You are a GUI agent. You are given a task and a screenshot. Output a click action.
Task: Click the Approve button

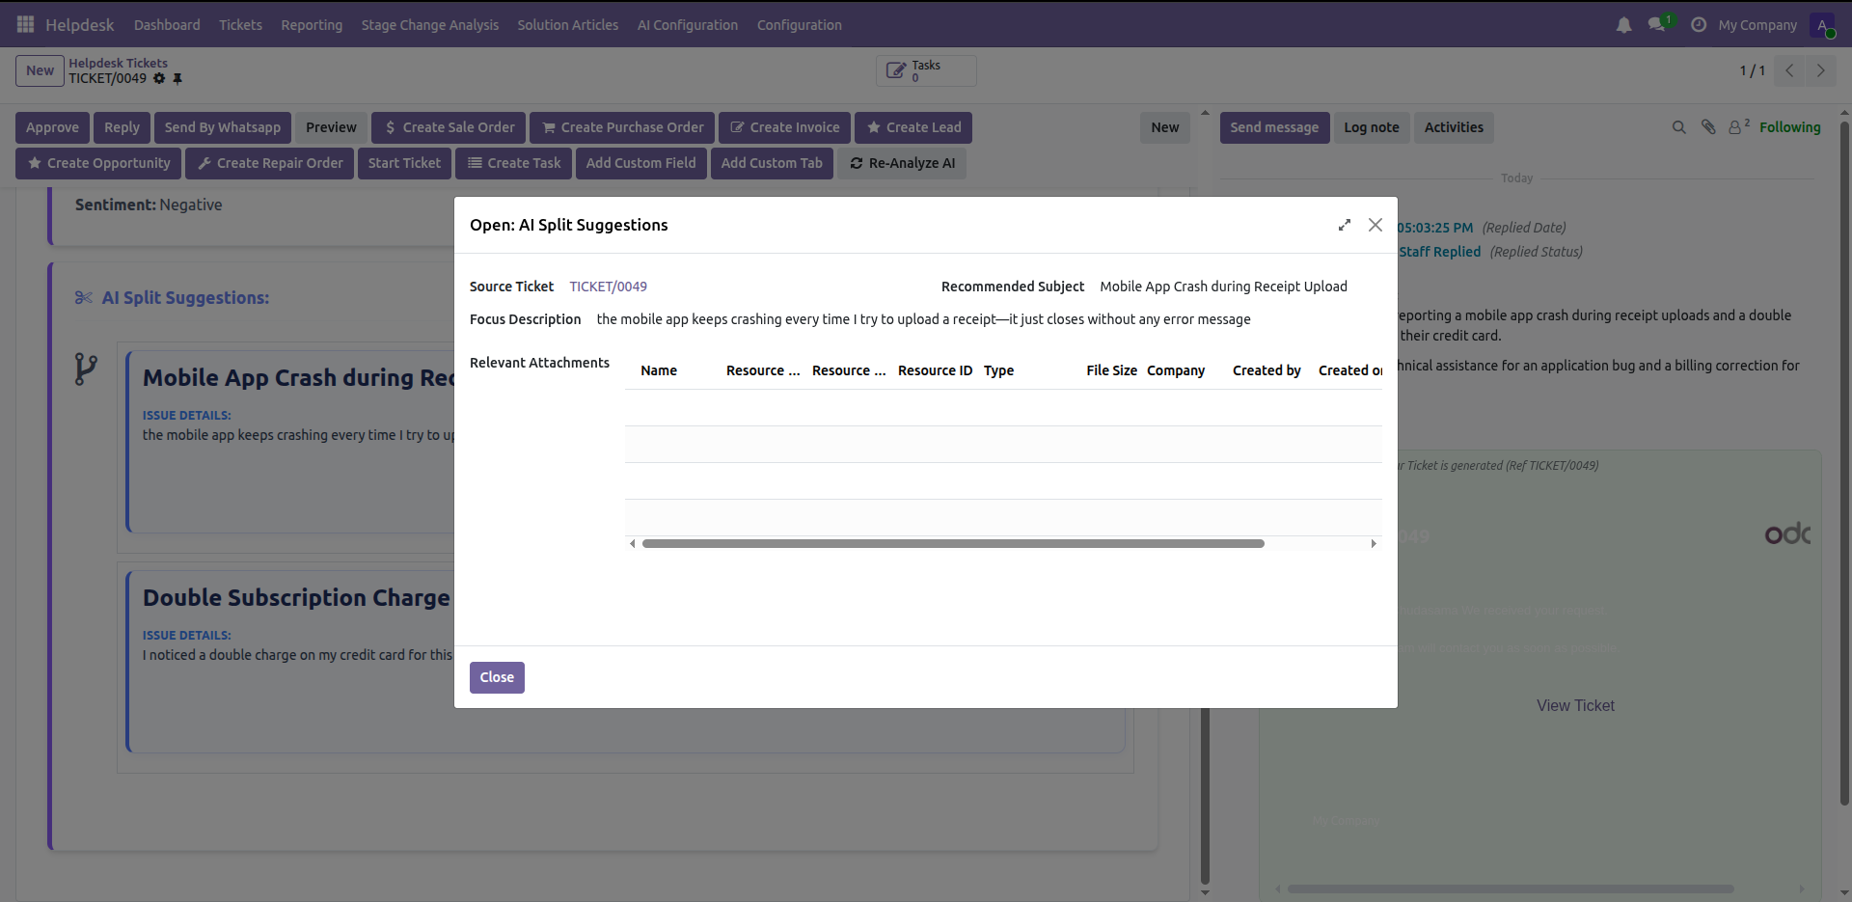pos(52,127)
